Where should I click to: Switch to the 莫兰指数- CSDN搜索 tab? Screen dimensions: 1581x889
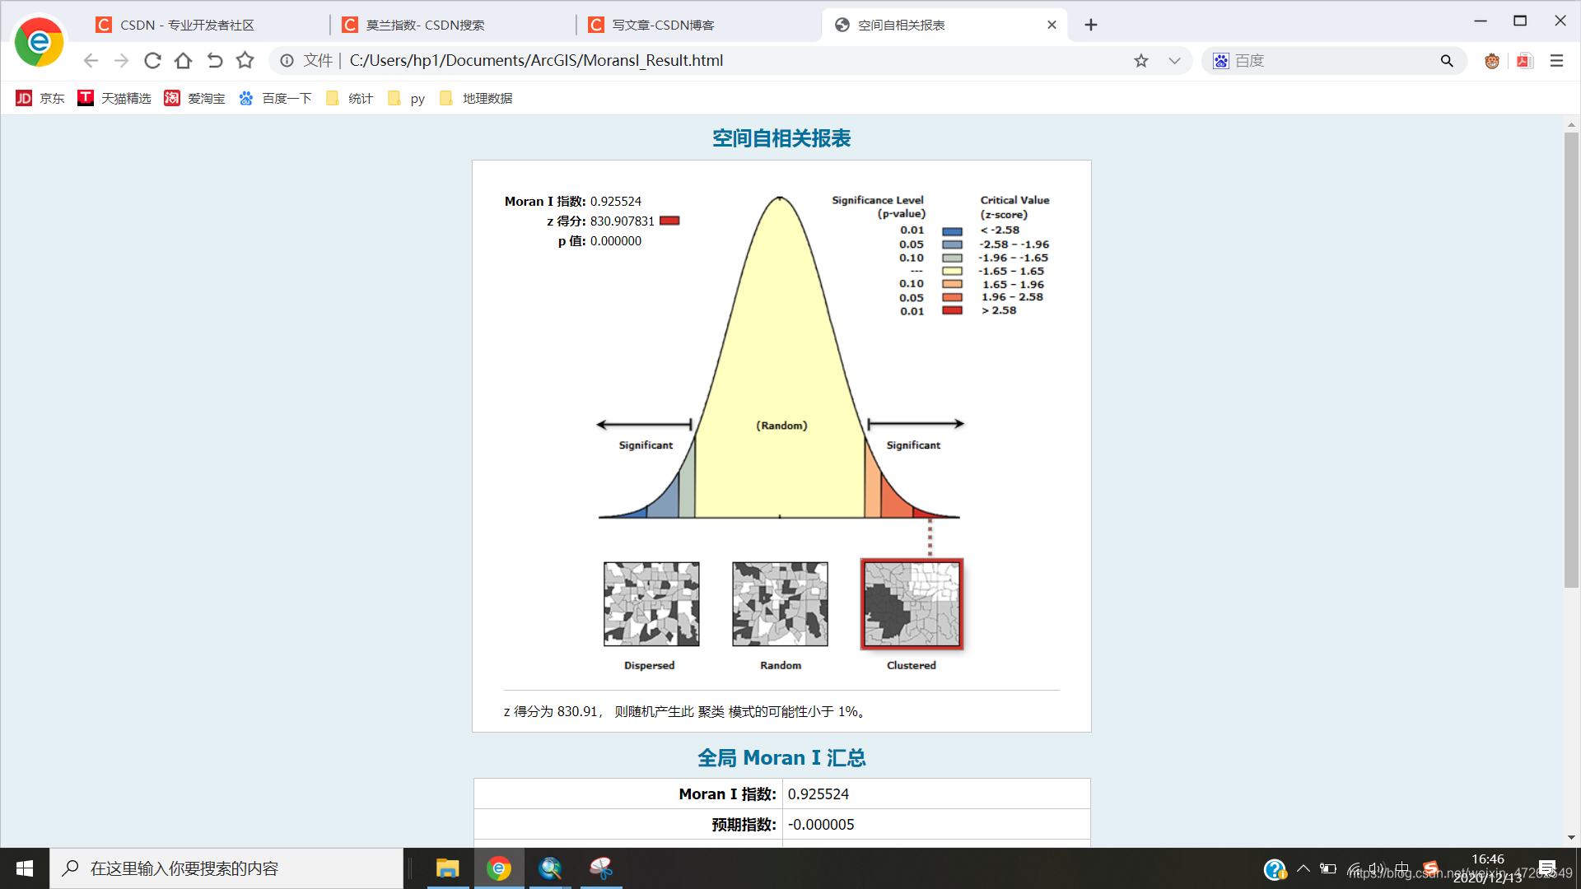pos(425,25)
